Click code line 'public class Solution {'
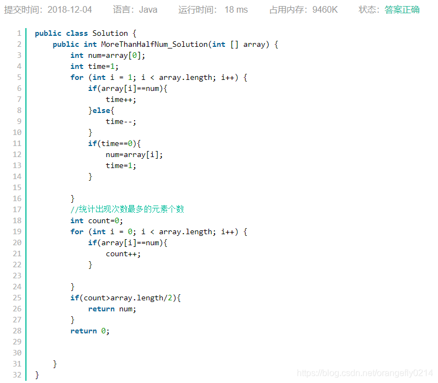 (x=86, y=33)
